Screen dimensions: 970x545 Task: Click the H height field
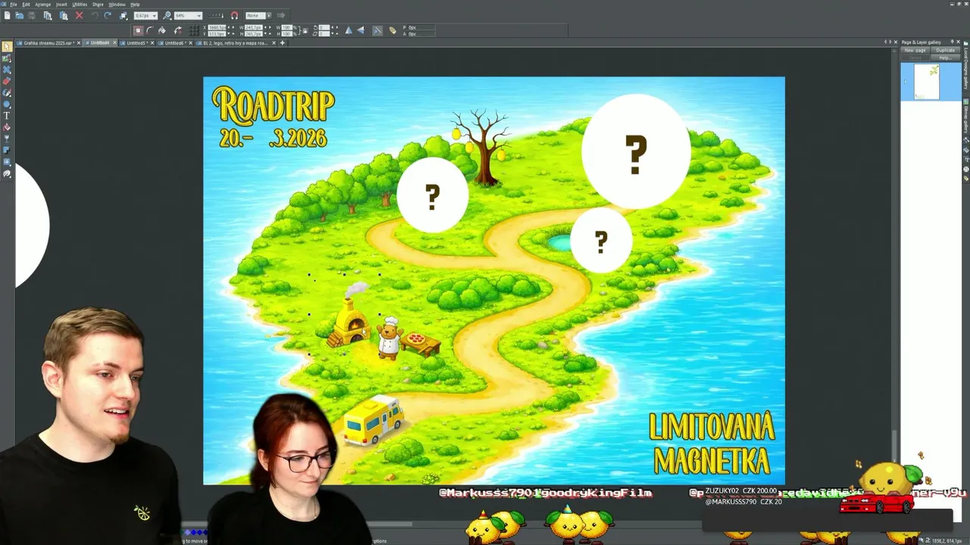(253, 34)
